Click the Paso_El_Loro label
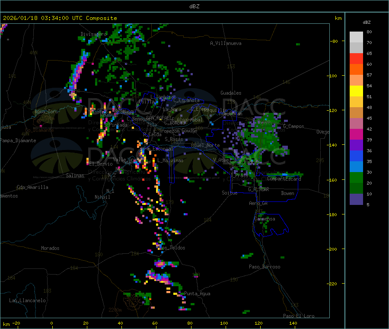Image resolution: width=389 pixels, height=329 pixels. (x=299, y=316)
